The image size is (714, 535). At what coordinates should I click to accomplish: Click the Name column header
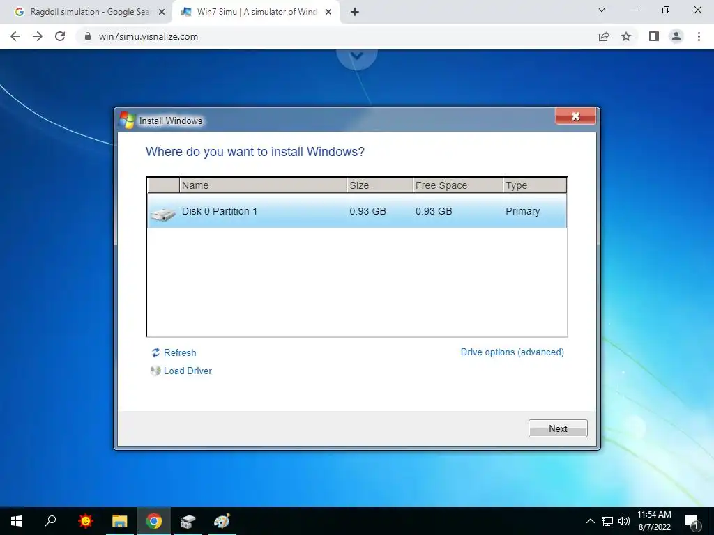263,185
